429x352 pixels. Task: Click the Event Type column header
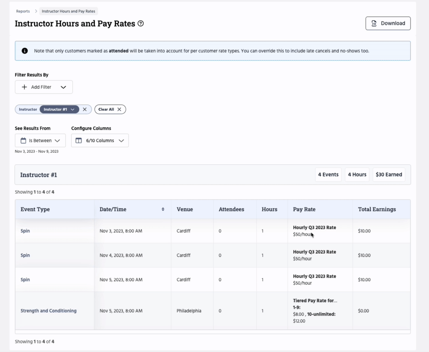pyautogui.click(x=35, y=209)
